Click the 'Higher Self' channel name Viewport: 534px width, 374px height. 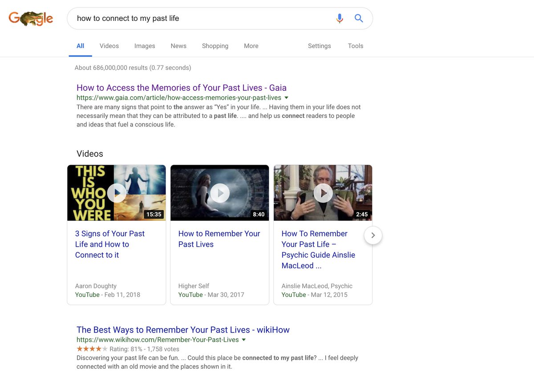pos(194,286)
